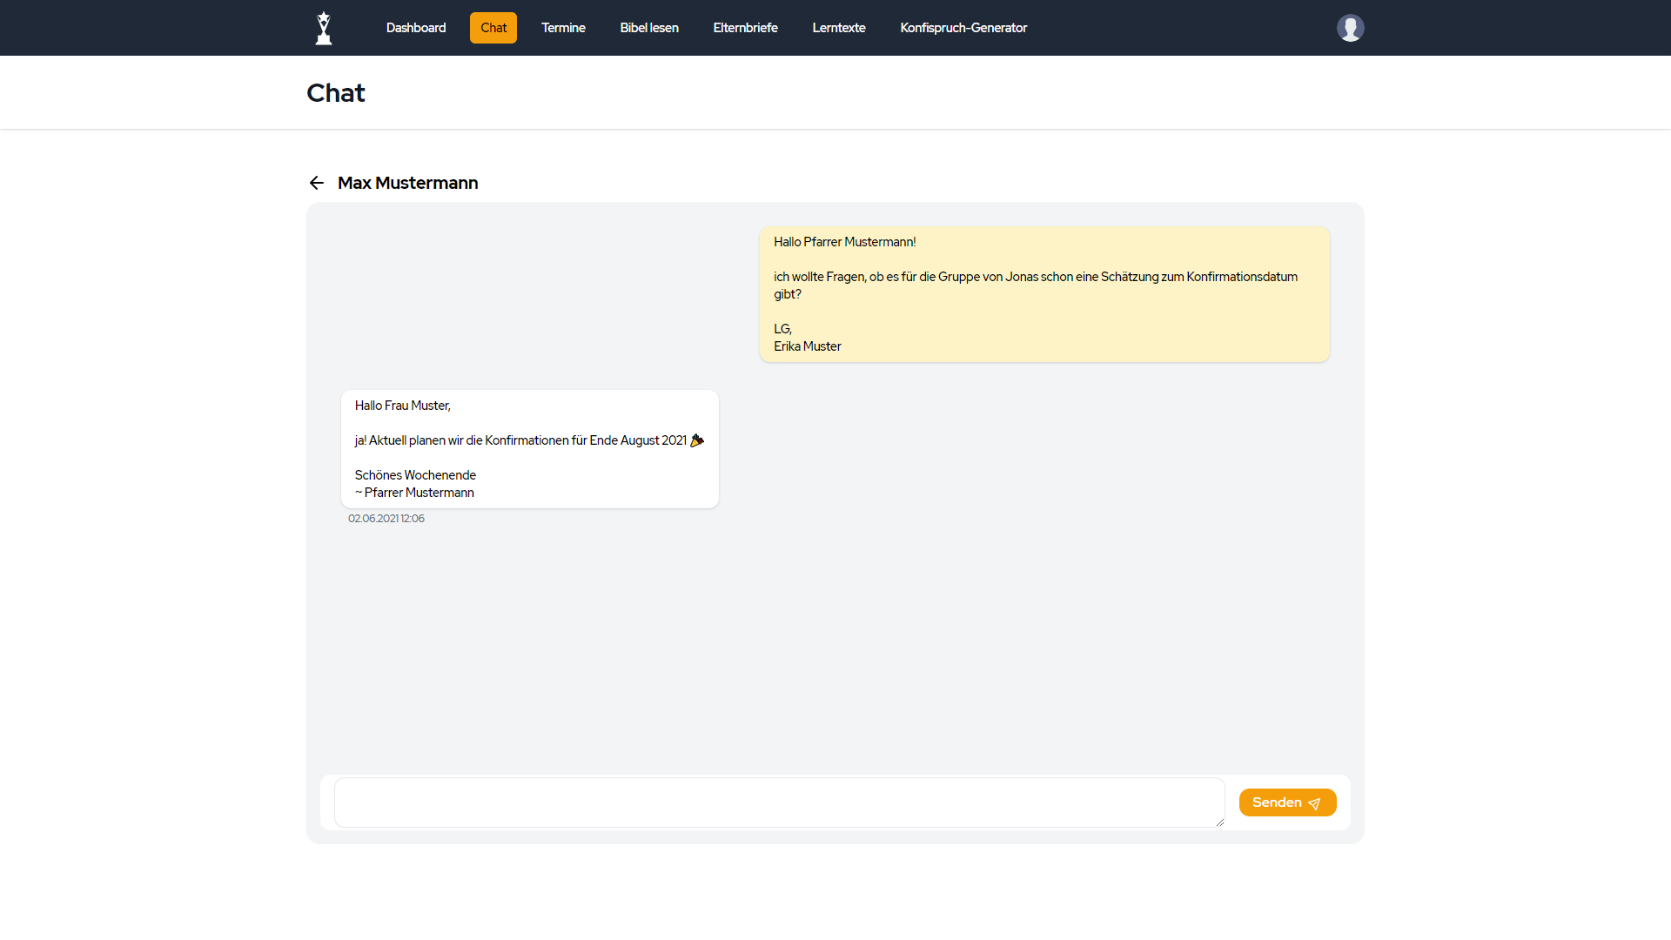Open the Dashboard page
Viewport: 1671px width, 940px height.
pyautogui.click(x=416, y=28)
